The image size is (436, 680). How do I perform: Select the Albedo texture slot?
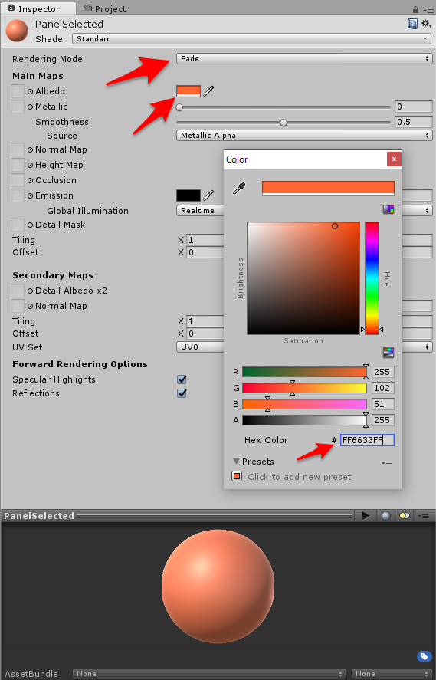18,91
